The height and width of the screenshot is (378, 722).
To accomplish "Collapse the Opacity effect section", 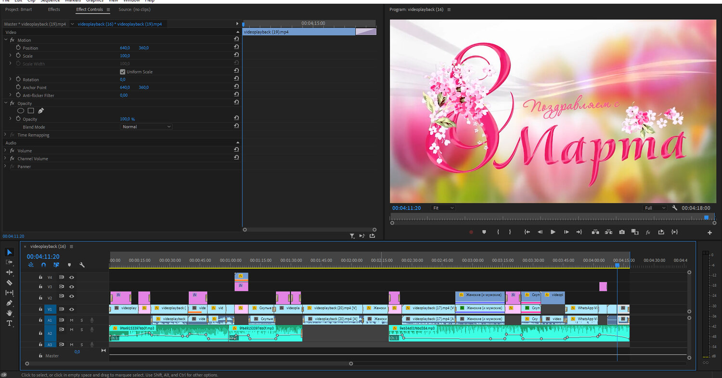I will click(6, 103).
